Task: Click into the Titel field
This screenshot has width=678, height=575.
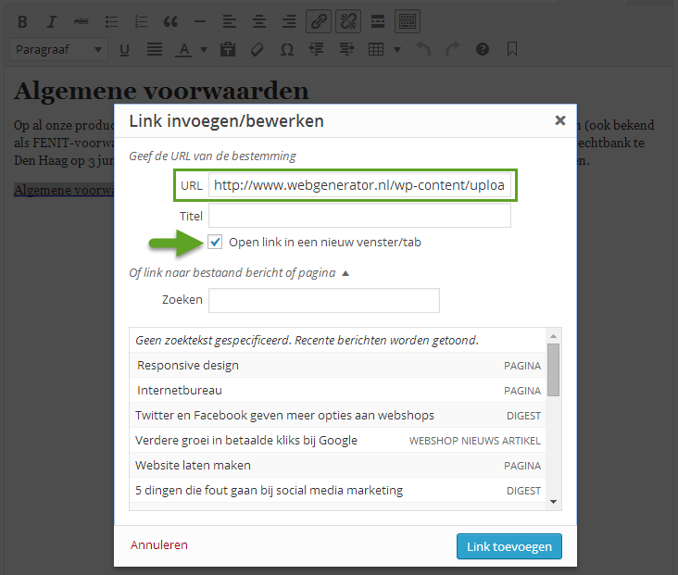Action: coord(359,216)
